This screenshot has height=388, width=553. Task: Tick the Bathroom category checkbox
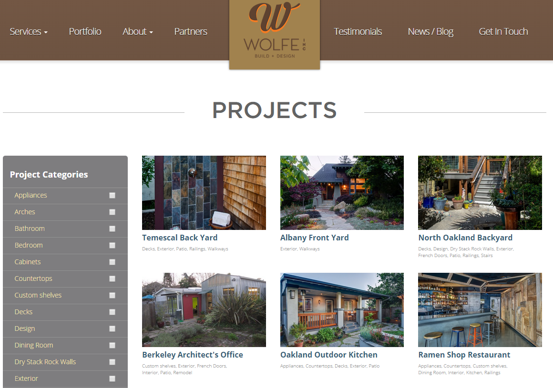112,229
